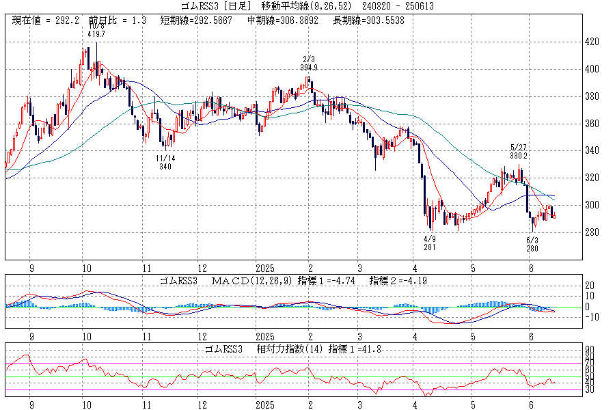Click the 5/27 peak label 330.2

(520, 151)
